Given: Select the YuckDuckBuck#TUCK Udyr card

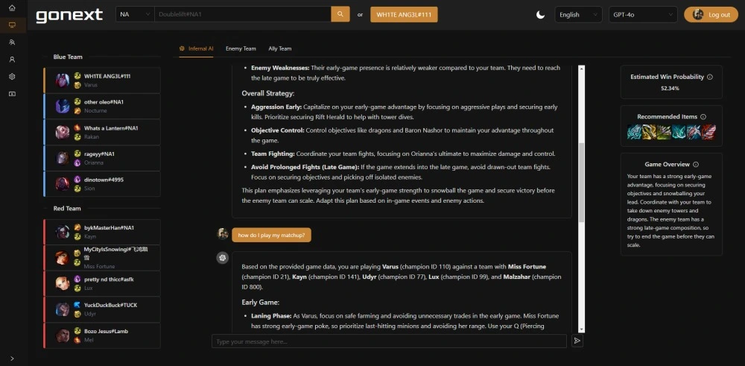Looking at the screenshot, I should (x=101, y=309).
